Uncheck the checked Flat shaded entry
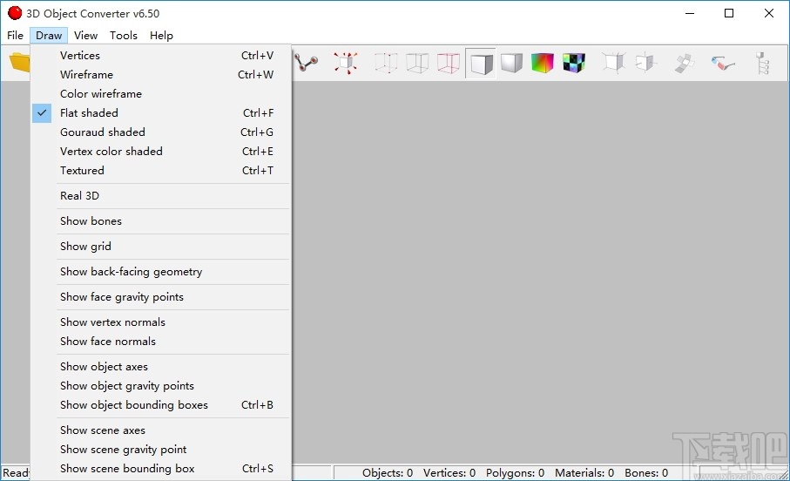This screenshot has height=481, width=790. tap(161, 113)
